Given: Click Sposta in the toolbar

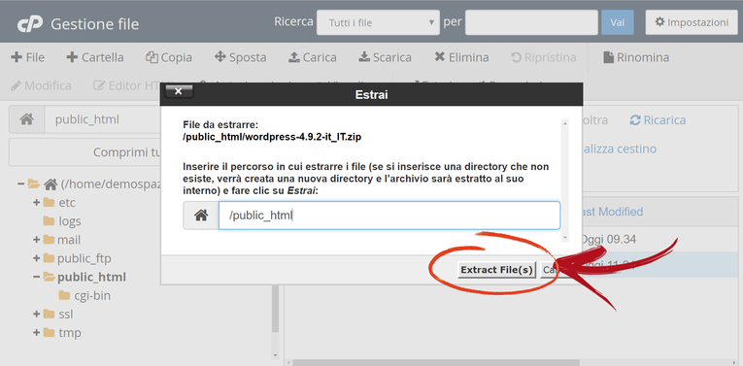Looking at the screenshot, I should 240,57.
